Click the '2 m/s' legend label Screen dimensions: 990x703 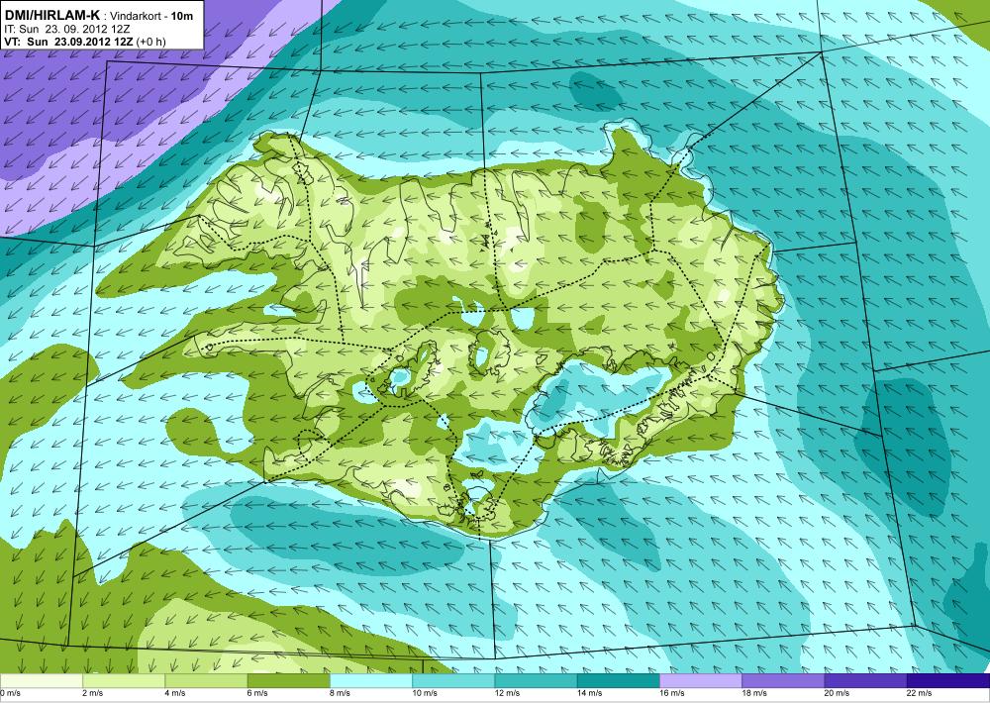click(93, 693)
